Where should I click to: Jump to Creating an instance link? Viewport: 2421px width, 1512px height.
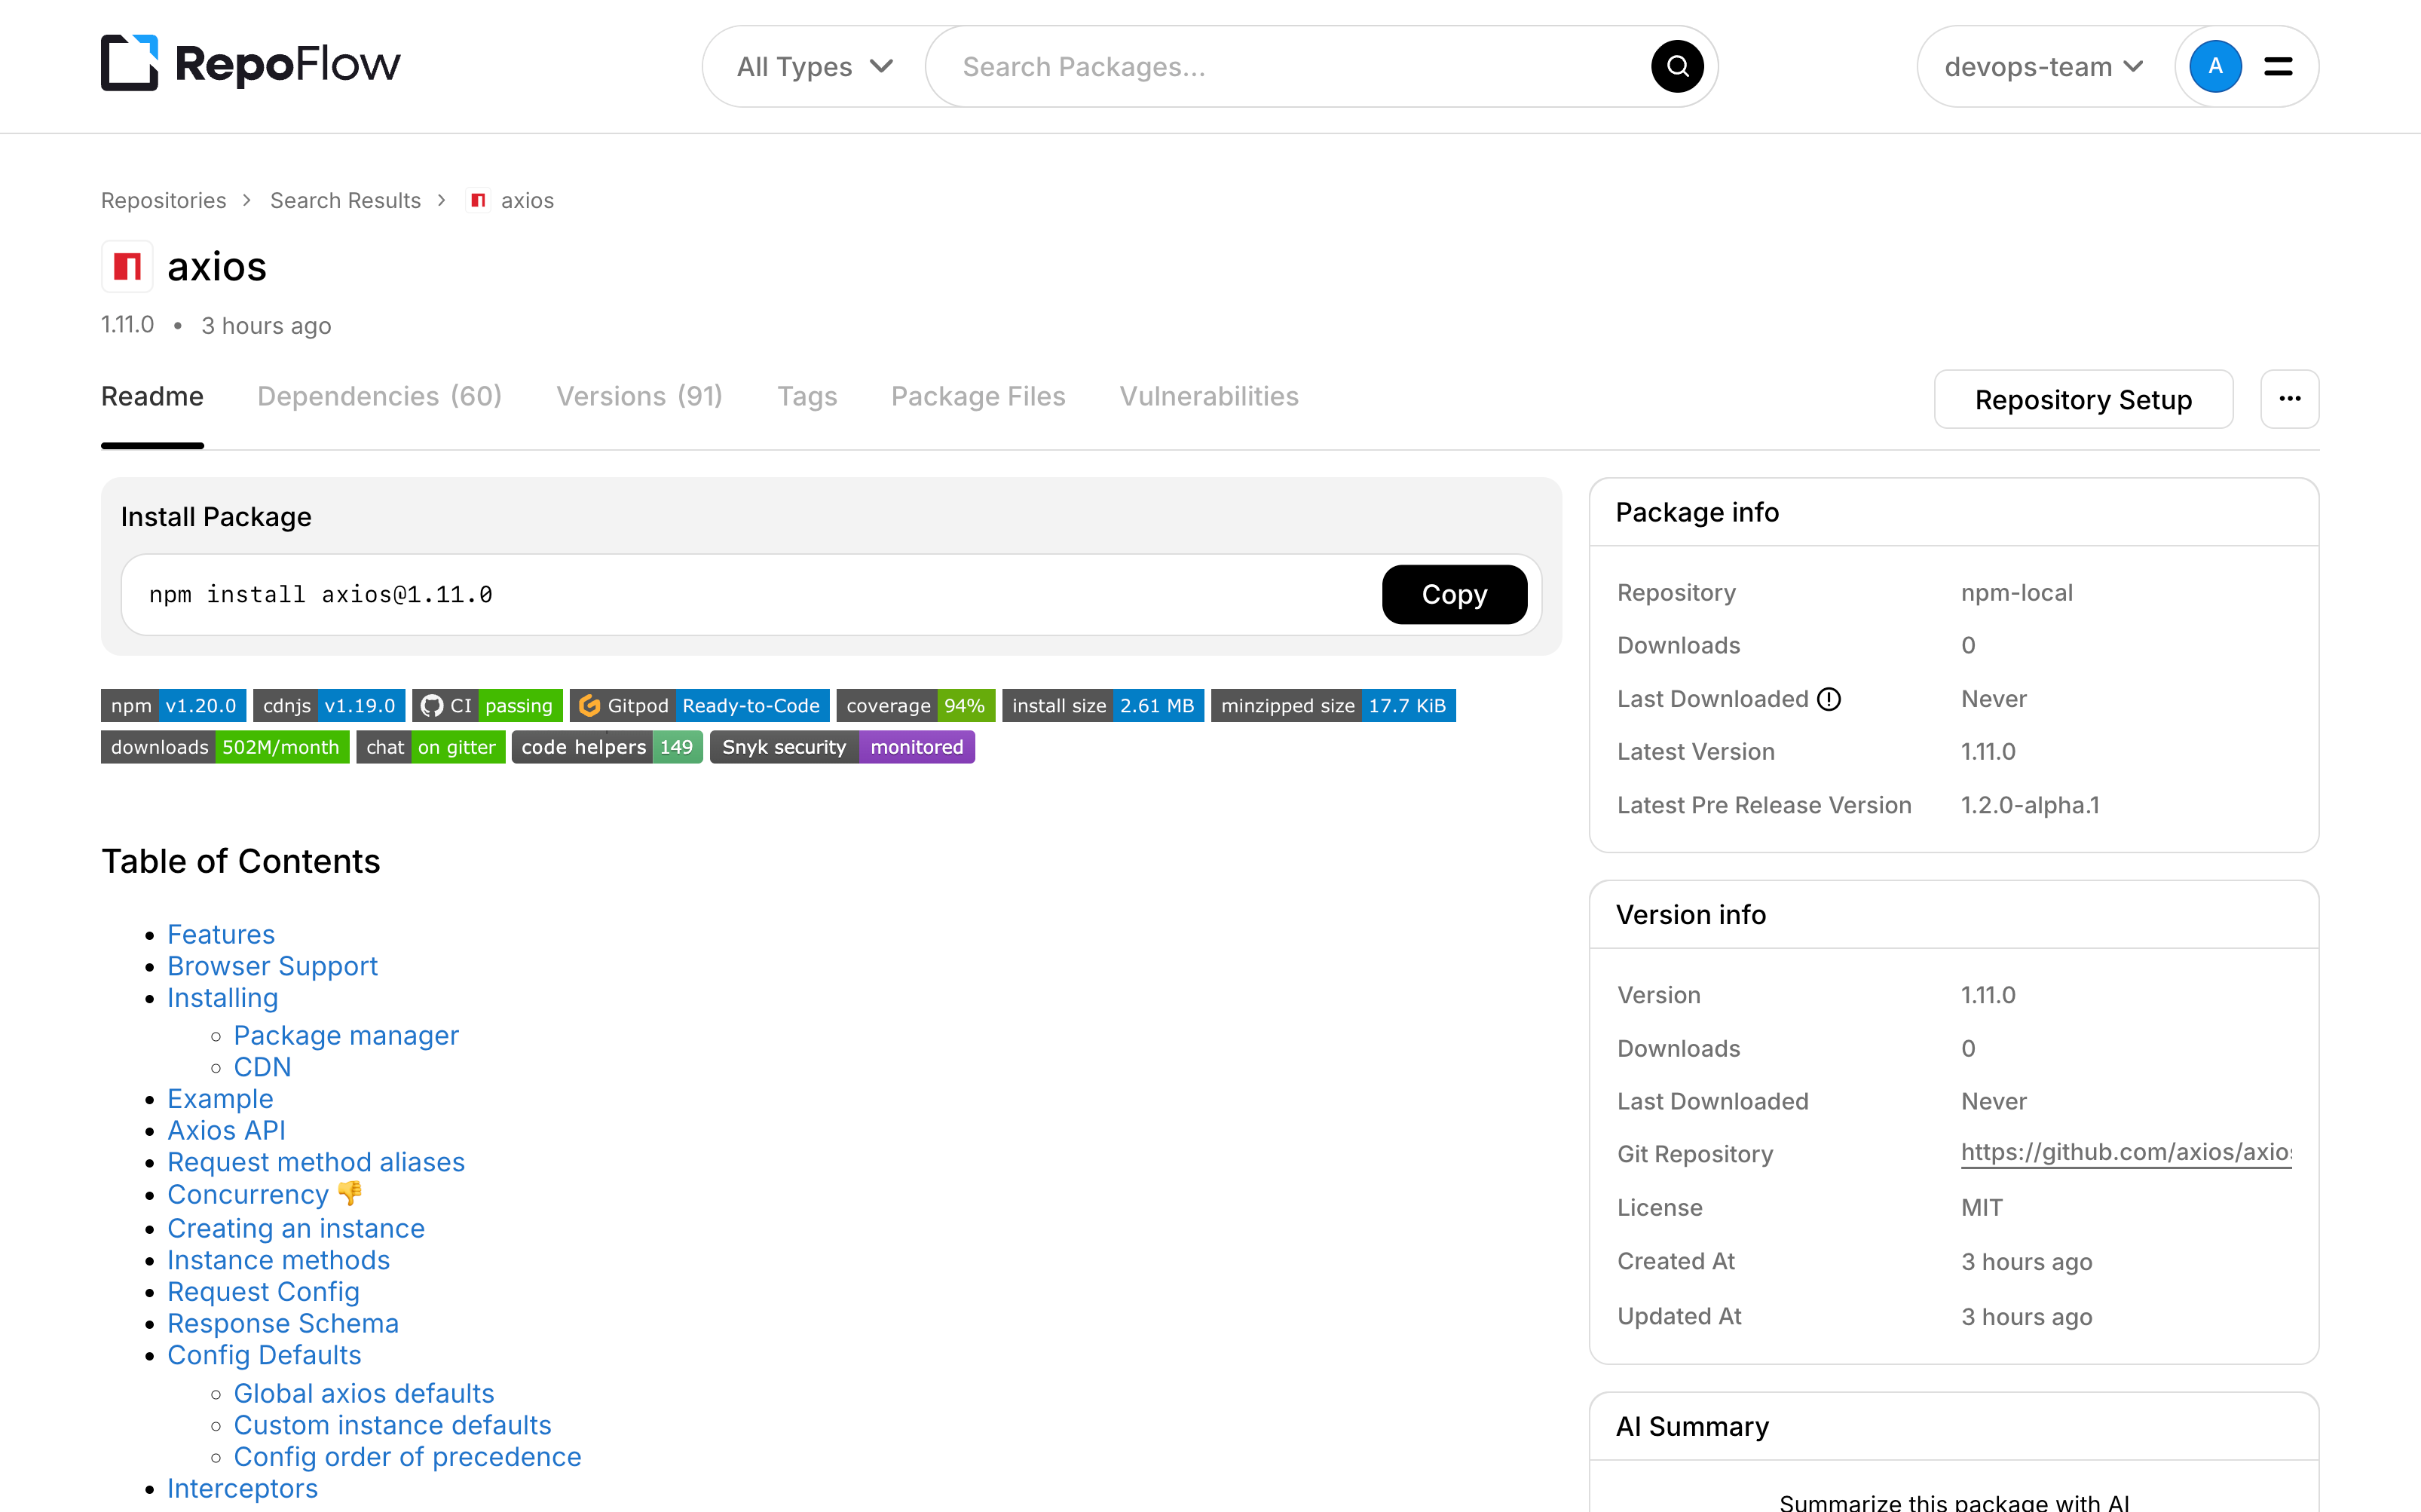coord(296,1228)
